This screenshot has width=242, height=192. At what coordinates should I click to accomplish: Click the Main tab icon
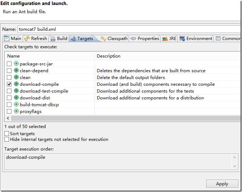tap(7, 38)
